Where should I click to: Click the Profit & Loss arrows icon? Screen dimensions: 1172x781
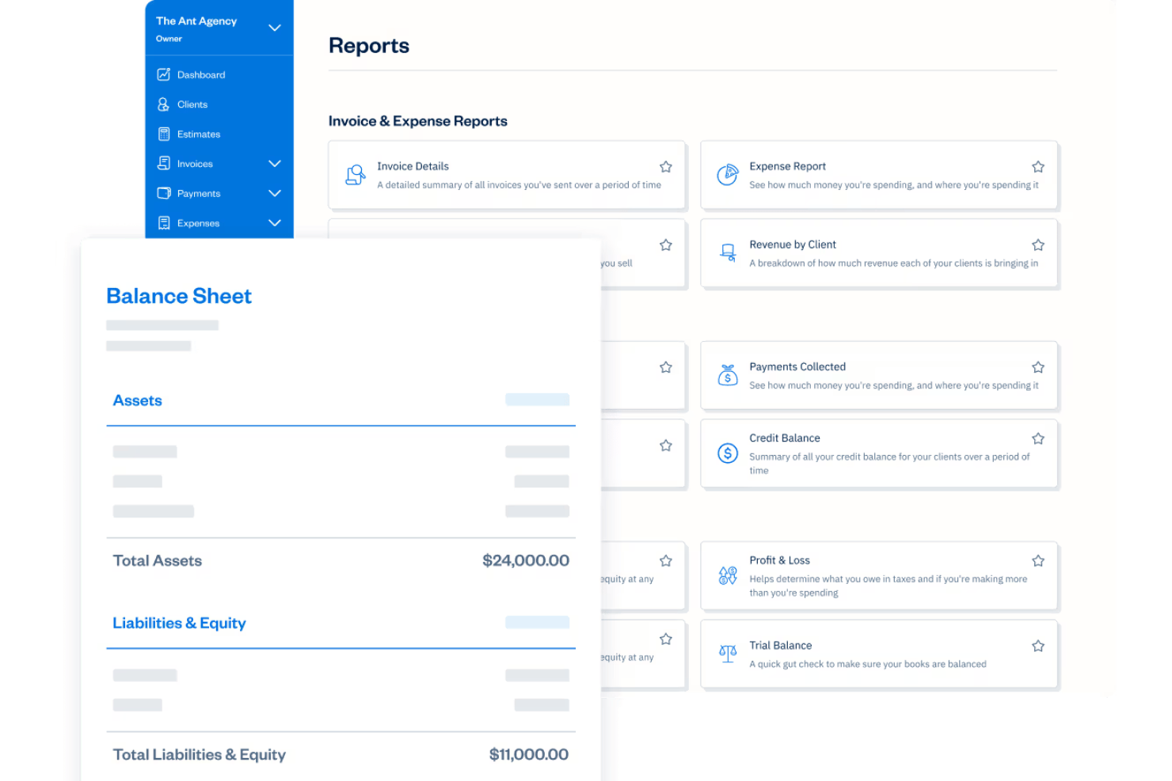(728, 575)
